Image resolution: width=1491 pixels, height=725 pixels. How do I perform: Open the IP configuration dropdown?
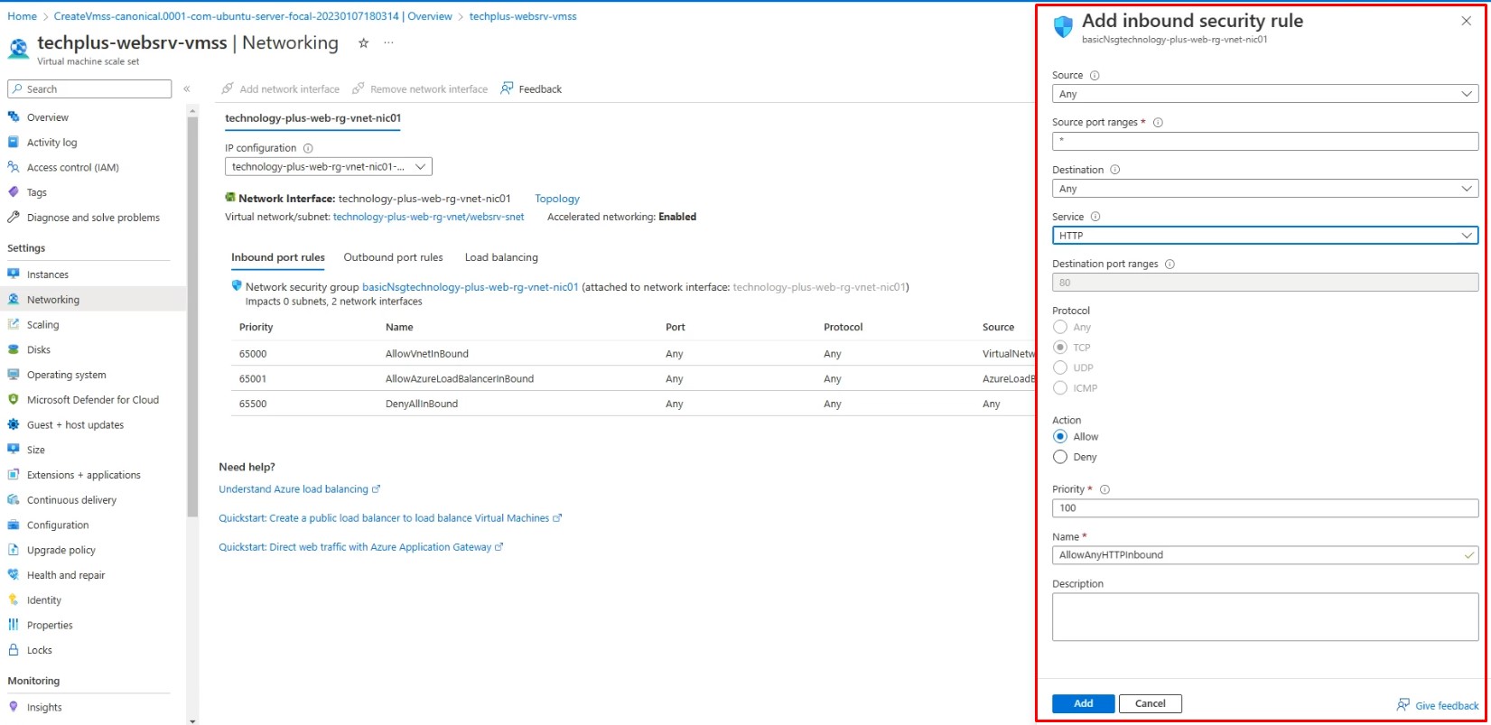[x=328, y=167]
